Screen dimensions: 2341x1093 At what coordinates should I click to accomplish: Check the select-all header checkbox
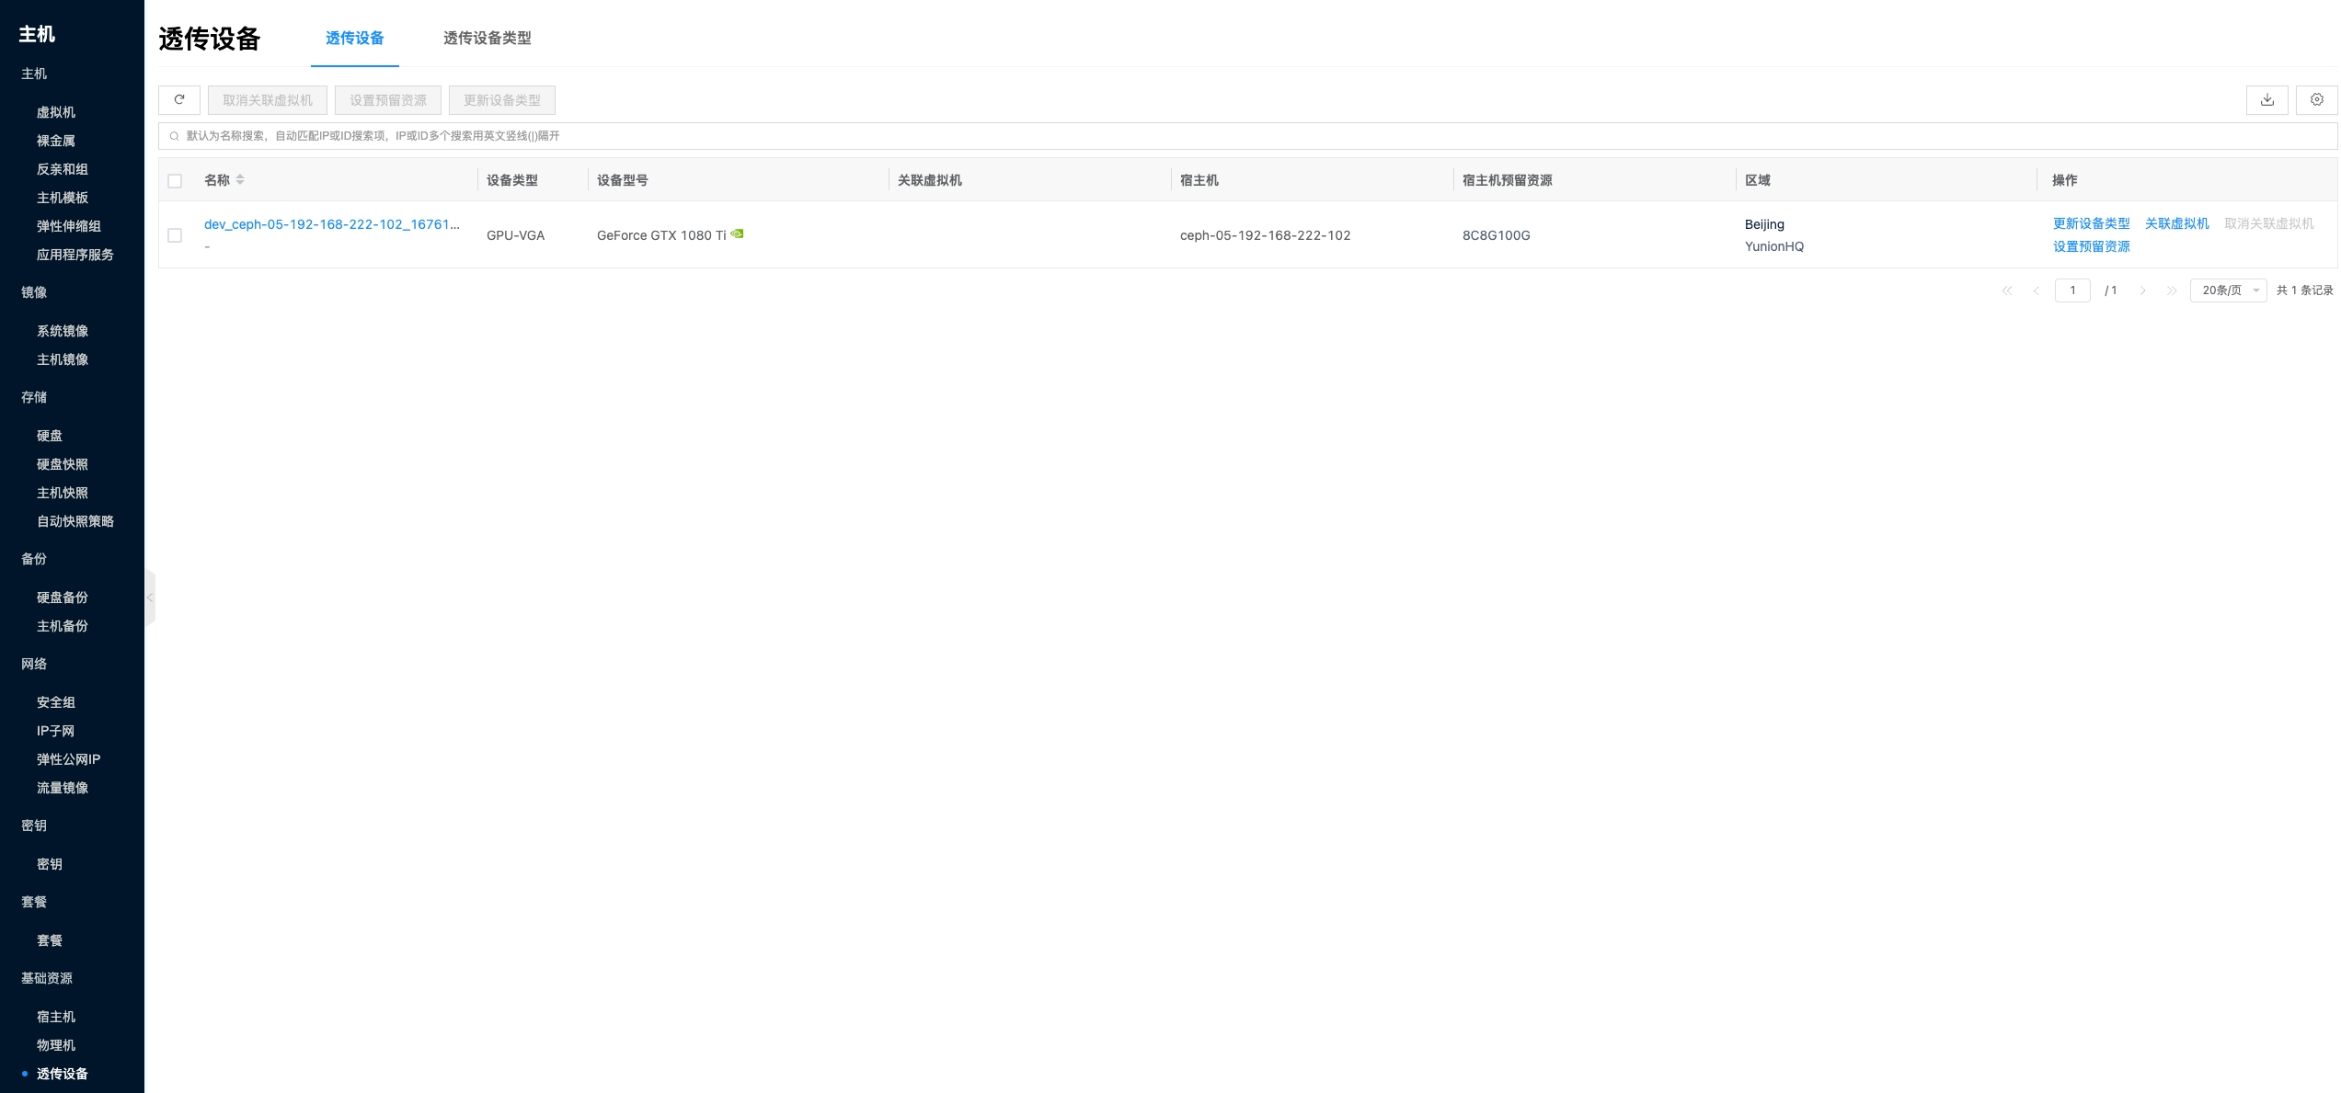click(175, 181)
